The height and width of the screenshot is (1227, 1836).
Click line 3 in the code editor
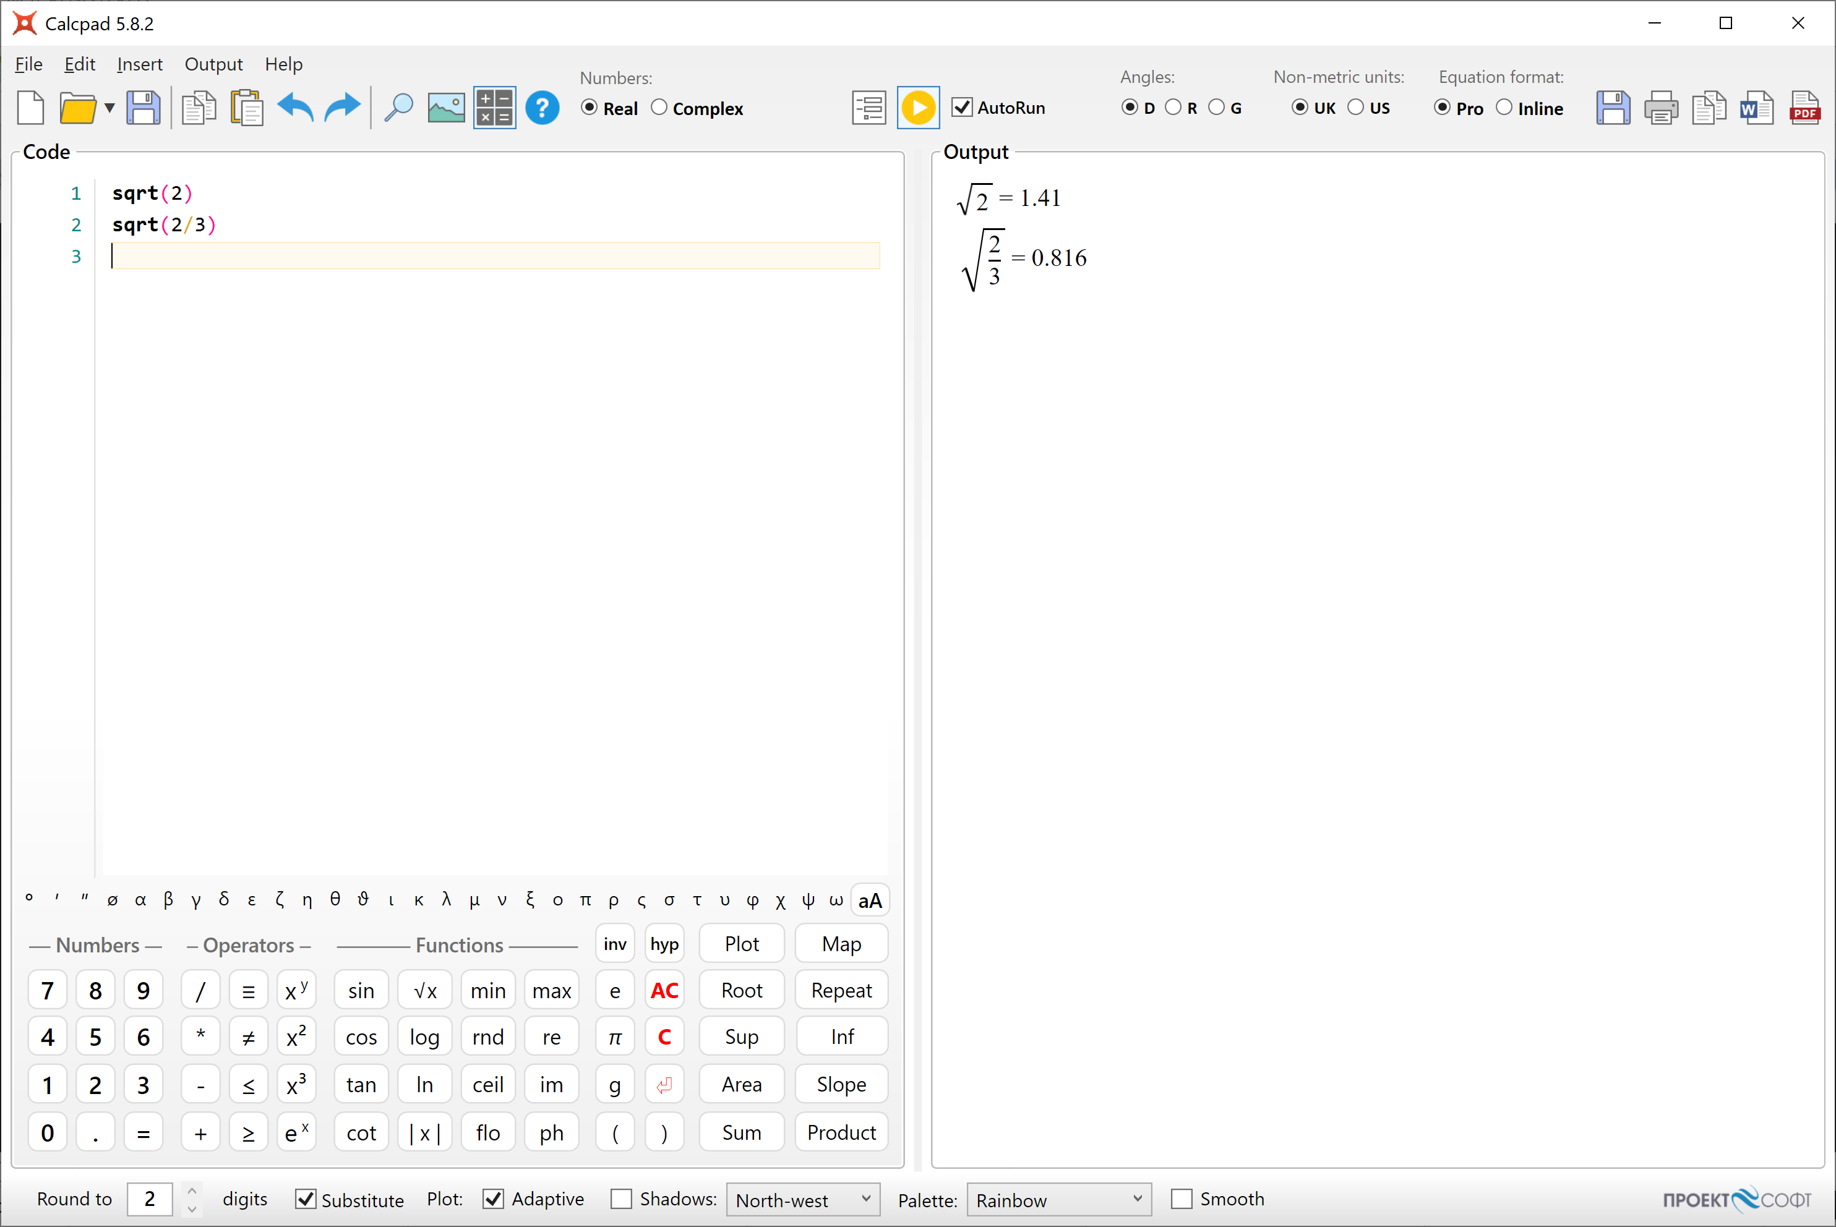(495, 256)
